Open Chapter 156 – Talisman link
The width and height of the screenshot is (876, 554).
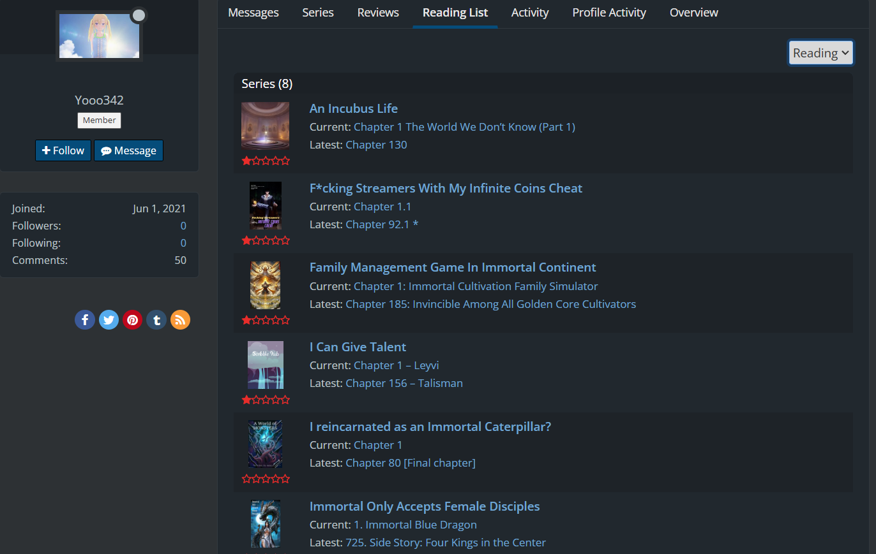pyautogui.click(x=404, y=383)
